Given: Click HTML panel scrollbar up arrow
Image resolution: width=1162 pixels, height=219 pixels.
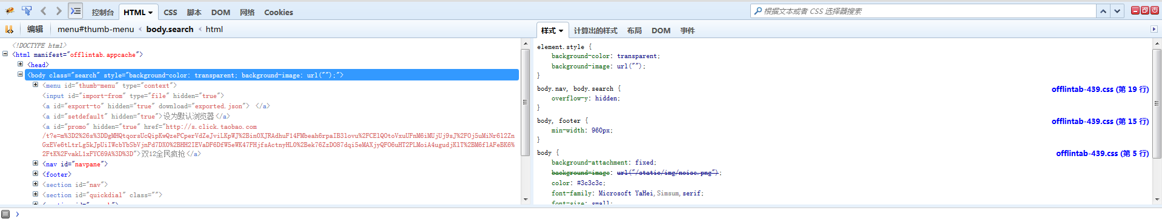Looking at the screenshot, I should click(x=525, y=44).
